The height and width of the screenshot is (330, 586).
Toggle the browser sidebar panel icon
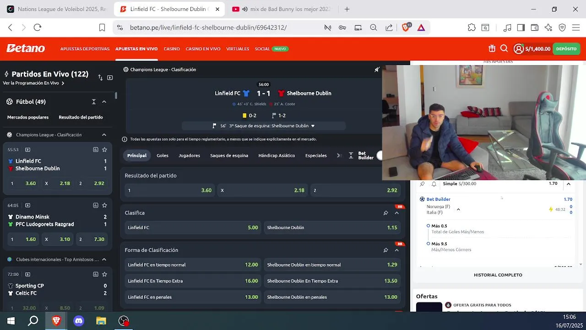(x=521, y=27)
